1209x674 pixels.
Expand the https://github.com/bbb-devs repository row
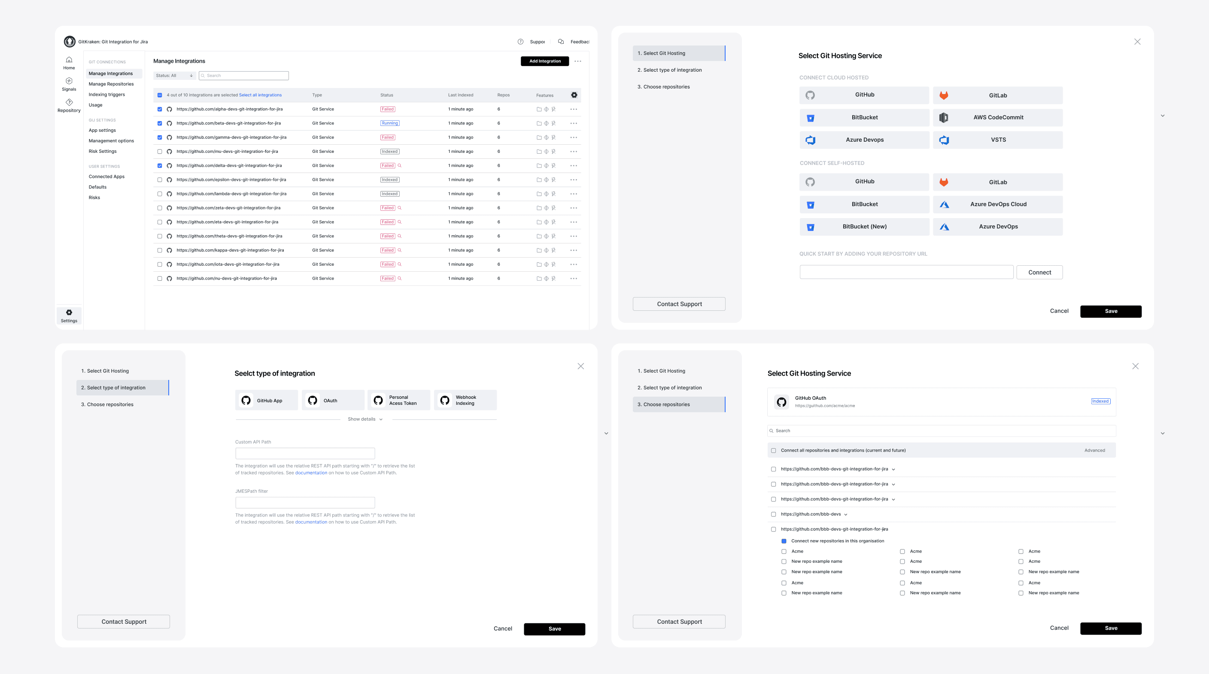pos(846,514)
